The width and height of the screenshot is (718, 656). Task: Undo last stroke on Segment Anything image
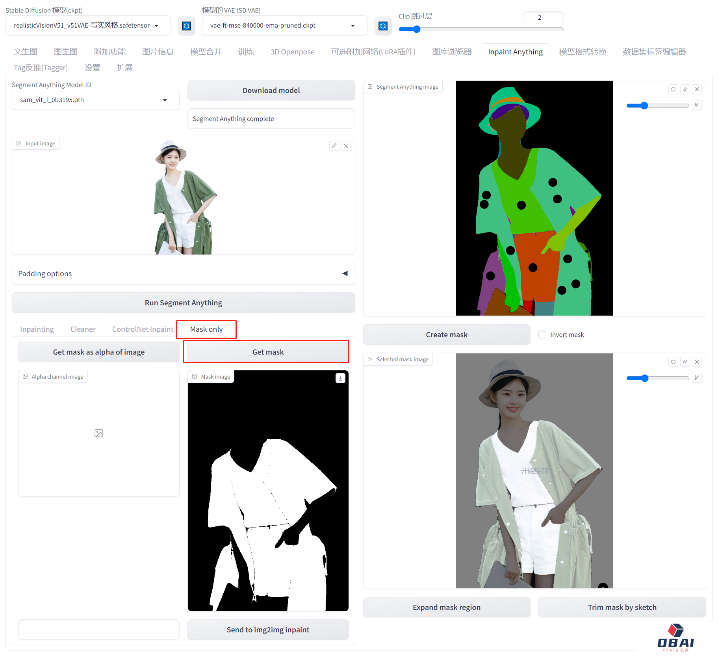coord(673,89)
